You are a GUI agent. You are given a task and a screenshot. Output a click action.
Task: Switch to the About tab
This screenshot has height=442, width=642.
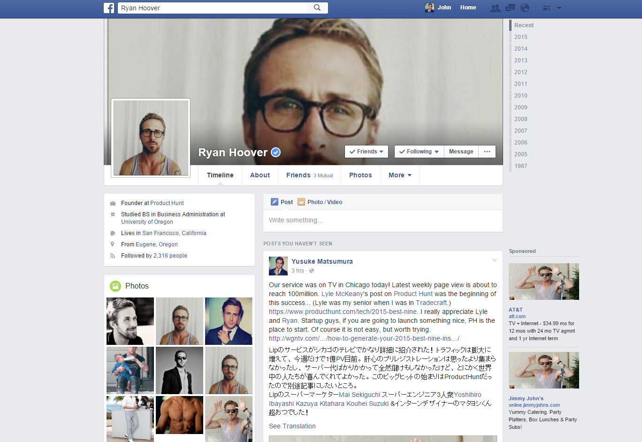[x=260, y=175]
